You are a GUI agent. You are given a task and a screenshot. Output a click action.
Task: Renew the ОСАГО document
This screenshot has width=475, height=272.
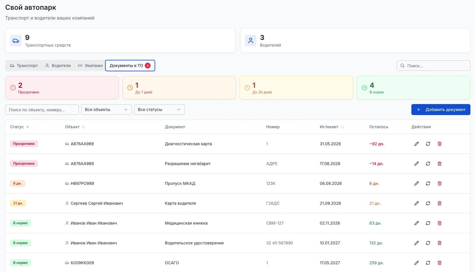[x=428, y=263]
